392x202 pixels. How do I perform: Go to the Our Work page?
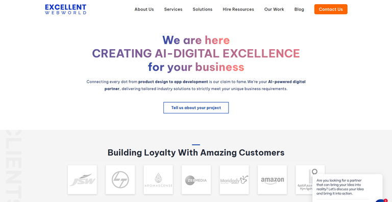274,9
